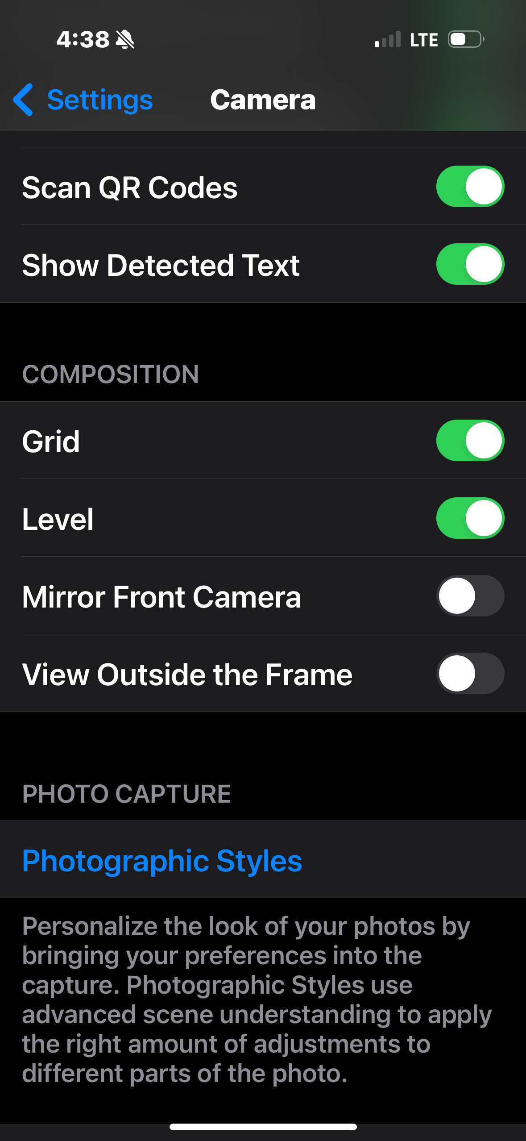Tap the home indicator bar
The height and width of the screenshot is (1141, 526).
click(x=263, y=1127)
